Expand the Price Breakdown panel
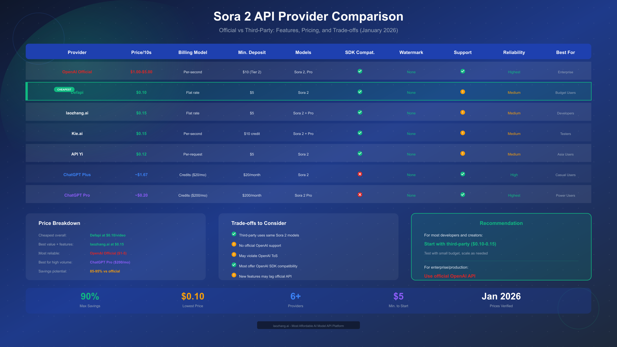Image resolution: width=617 pixels, height=347 pixels. click(115, 247)
